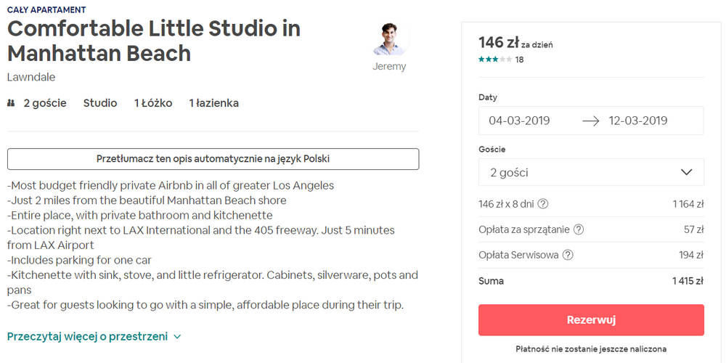
Task: Click the Daty label
Action: 488,97
